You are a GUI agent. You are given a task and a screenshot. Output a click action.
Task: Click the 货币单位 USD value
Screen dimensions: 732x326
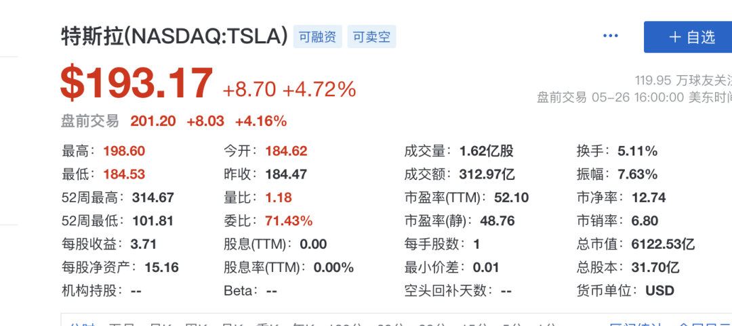click(x=659, y=291)
